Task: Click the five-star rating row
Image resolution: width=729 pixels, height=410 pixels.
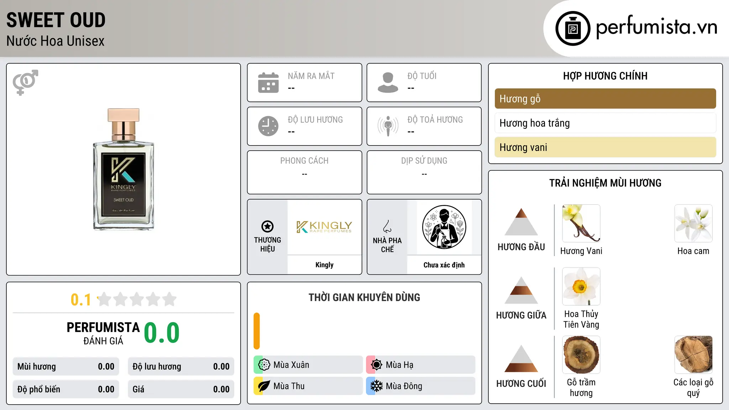Action: coord(137,299)
